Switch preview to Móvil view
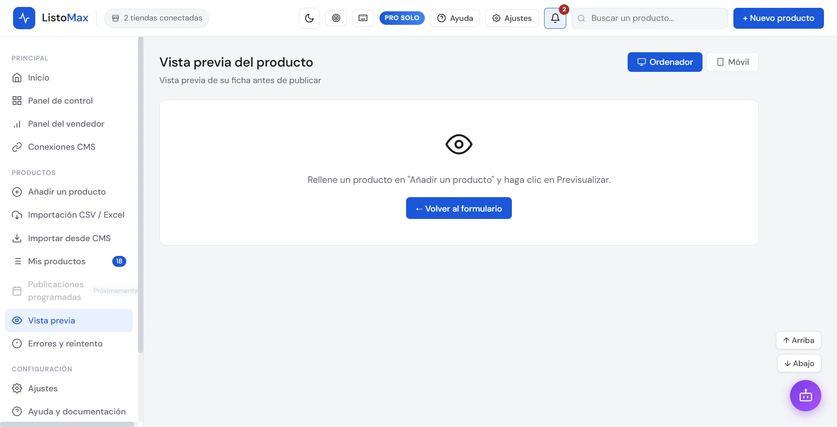837x427 pixels. pos(732,62)
